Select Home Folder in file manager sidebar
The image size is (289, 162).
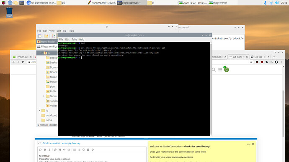pyautogui.click(x=47, y=42)
